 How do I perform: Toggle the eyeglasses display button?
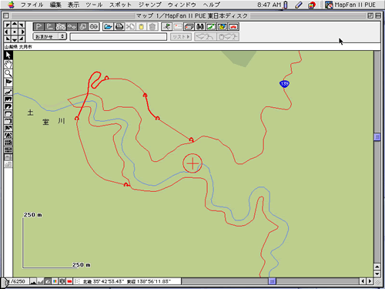tap(94, 27)
